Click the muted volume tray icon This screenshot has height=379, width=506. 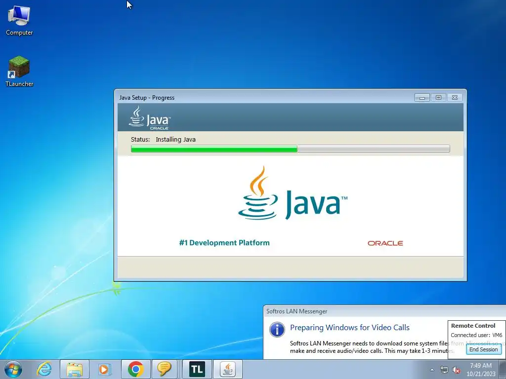pos(456,370)
